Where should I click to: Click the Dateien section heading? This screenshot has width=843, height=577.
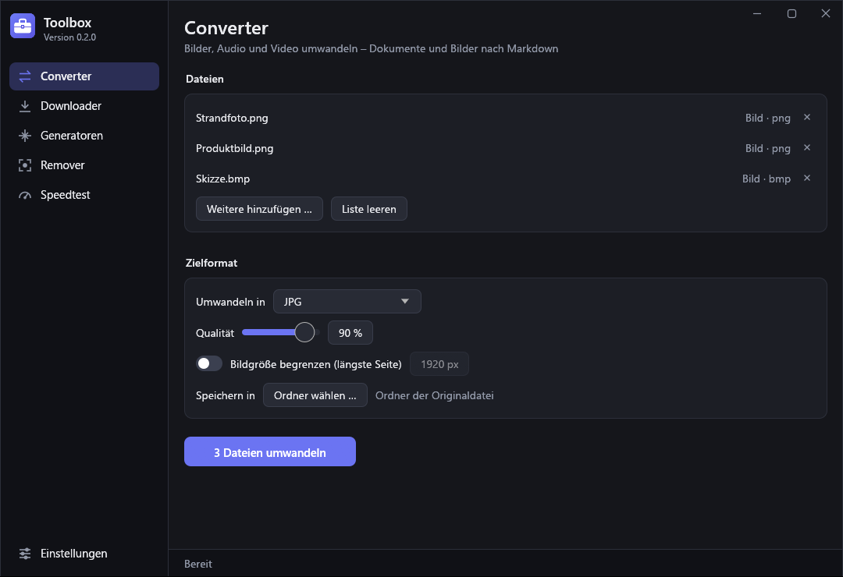[205, 79]
